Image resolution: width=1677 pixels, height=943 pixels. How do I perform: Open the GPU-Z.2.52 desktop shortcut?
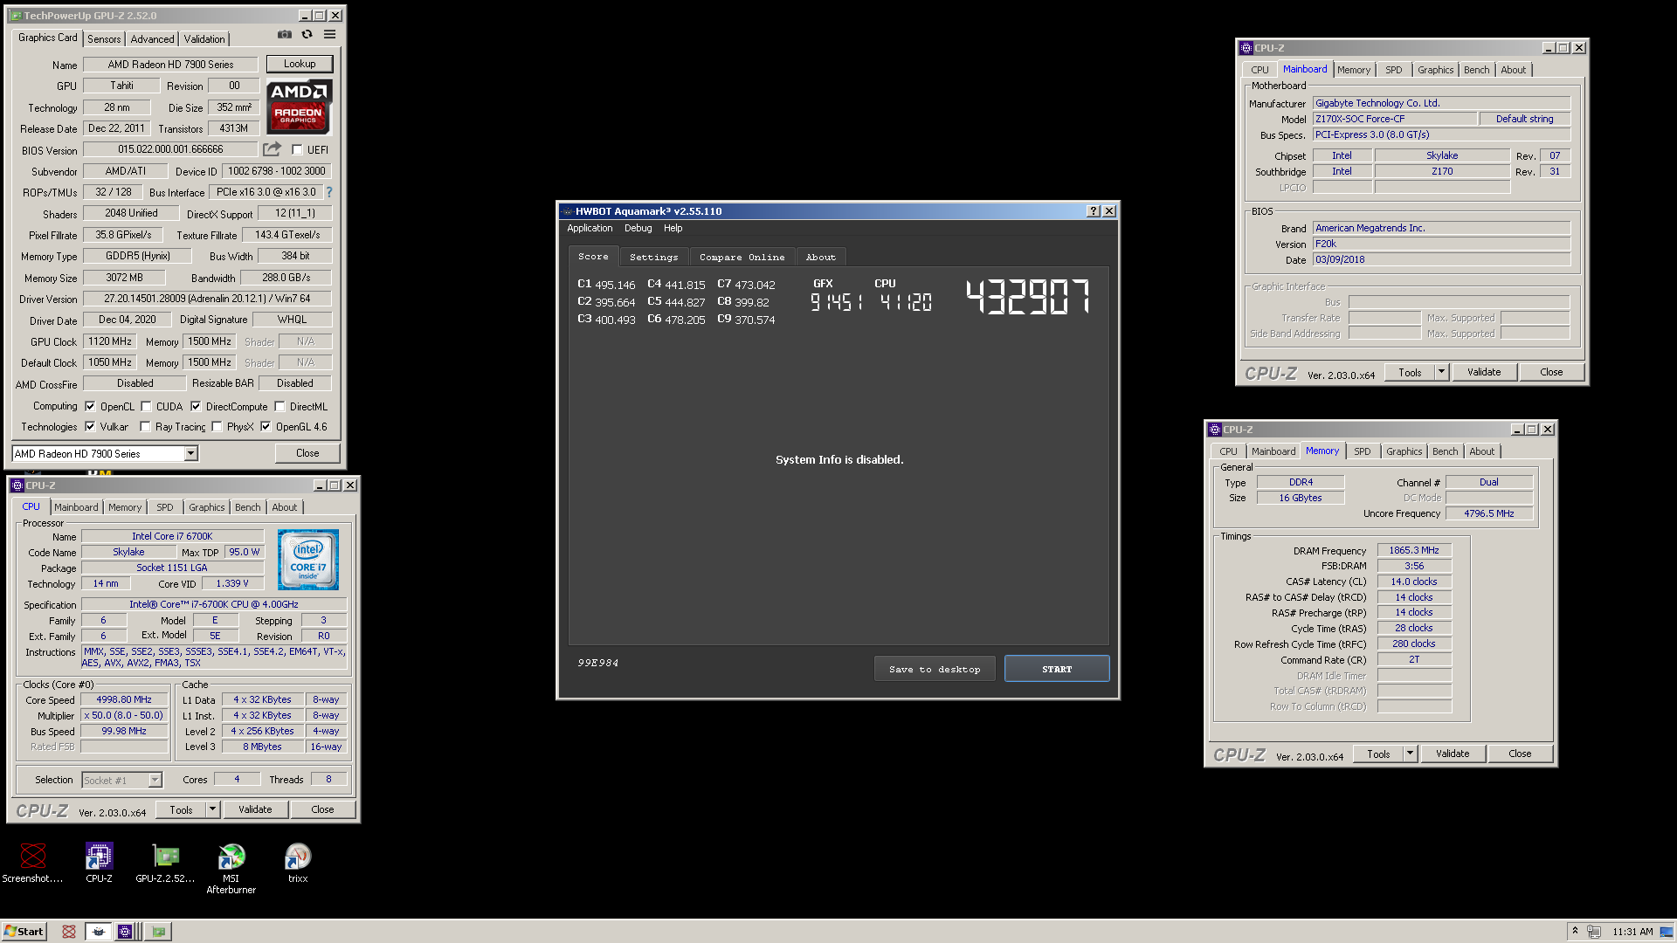pyautogui.click(x=165, y=864)
